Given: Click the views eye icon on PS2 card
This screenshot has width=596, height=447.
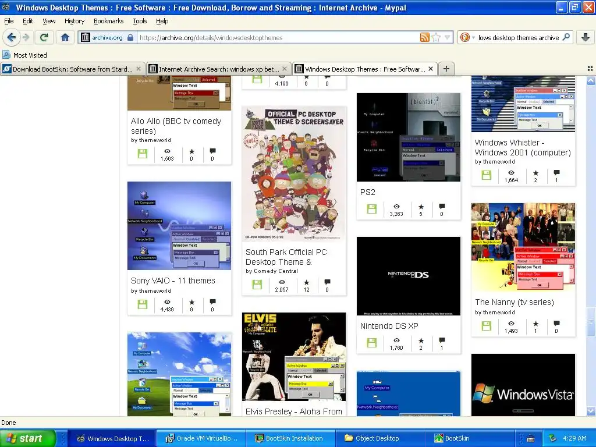Looking at the screenshot, I should pyautogui.click(x=396, y=207).
